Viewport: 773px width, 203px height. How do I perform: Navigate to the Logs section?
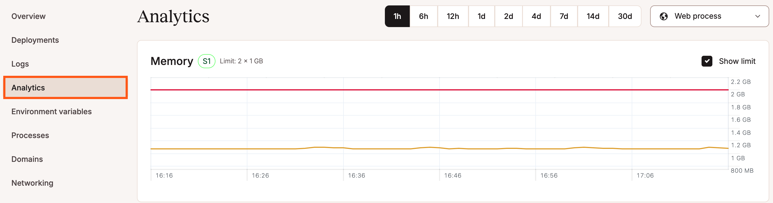point(20,64)
